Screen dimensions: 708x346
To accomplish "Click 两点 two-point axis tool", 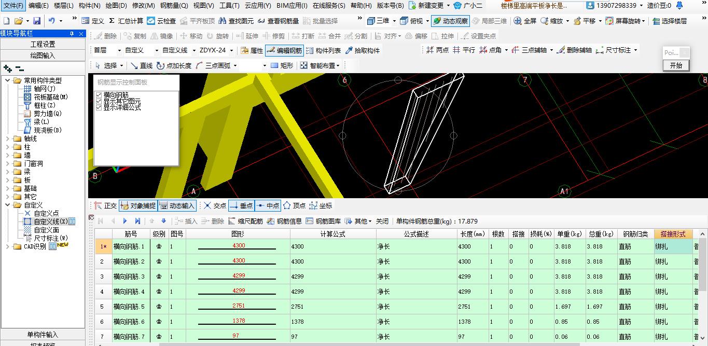I will point(437,50).
